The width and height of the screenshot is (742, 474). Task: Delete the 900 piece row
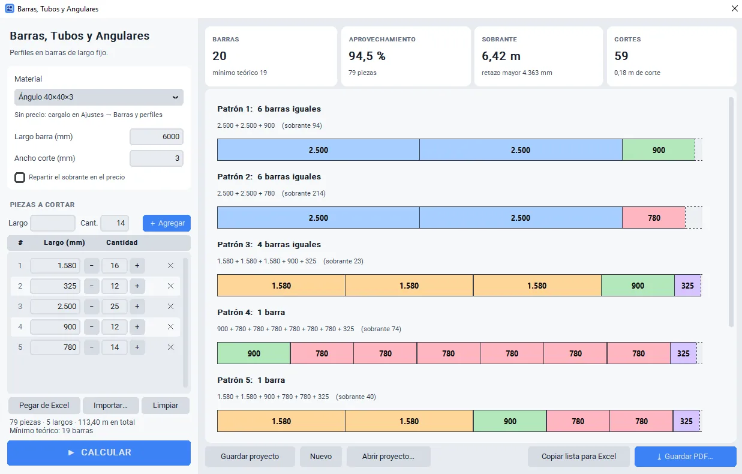170,327
